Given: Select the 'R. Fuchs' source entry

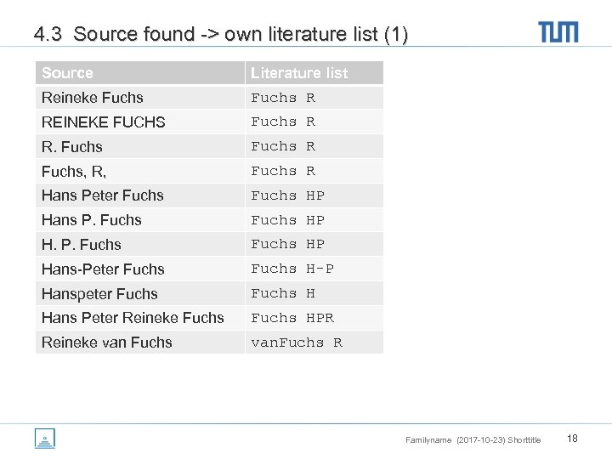Looking at the screenshot, I should [72, 147].
